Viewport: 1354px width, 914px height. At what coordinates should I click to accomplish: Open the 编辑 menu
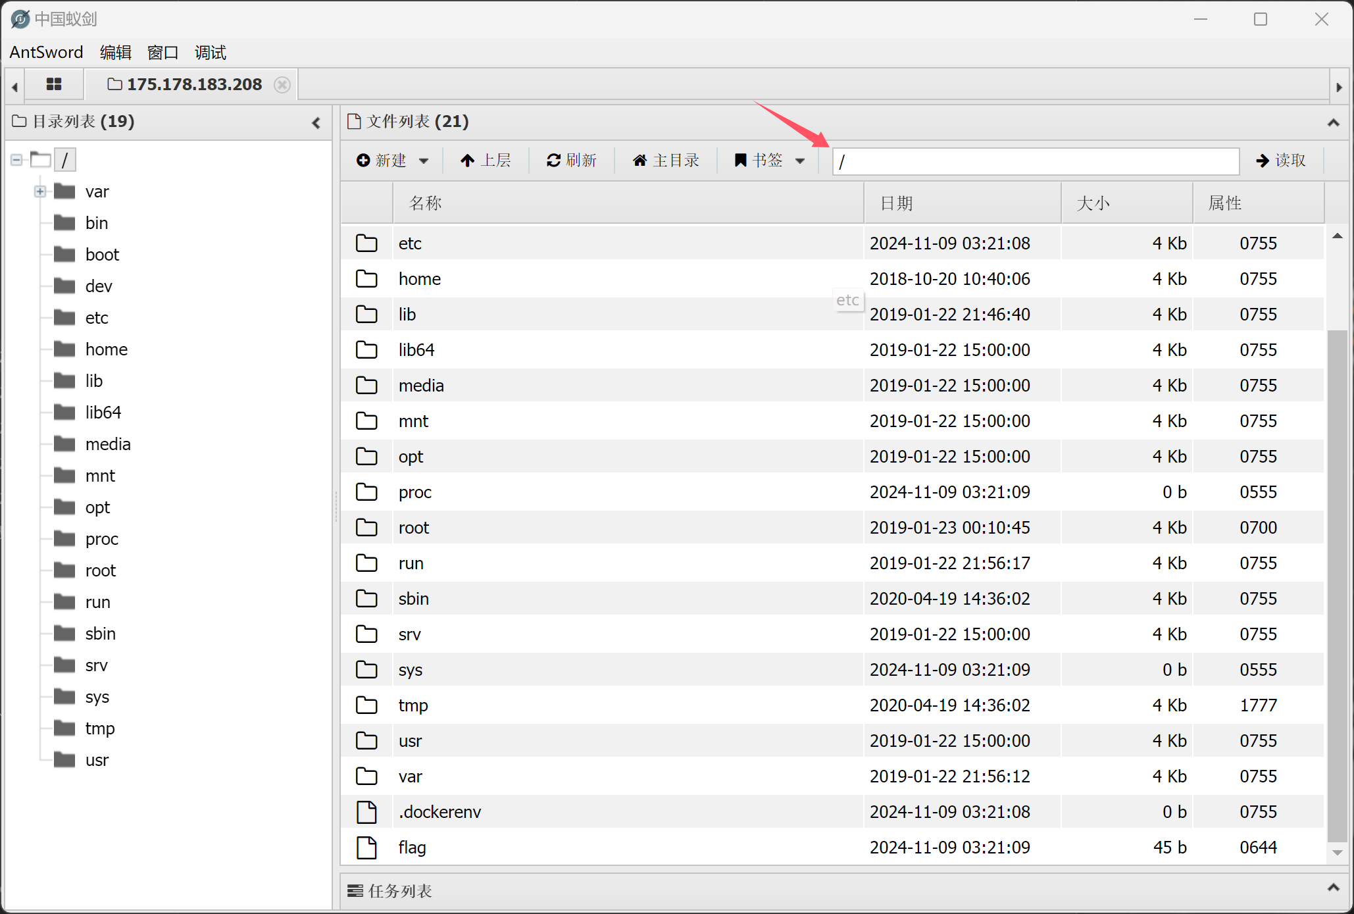115,52
